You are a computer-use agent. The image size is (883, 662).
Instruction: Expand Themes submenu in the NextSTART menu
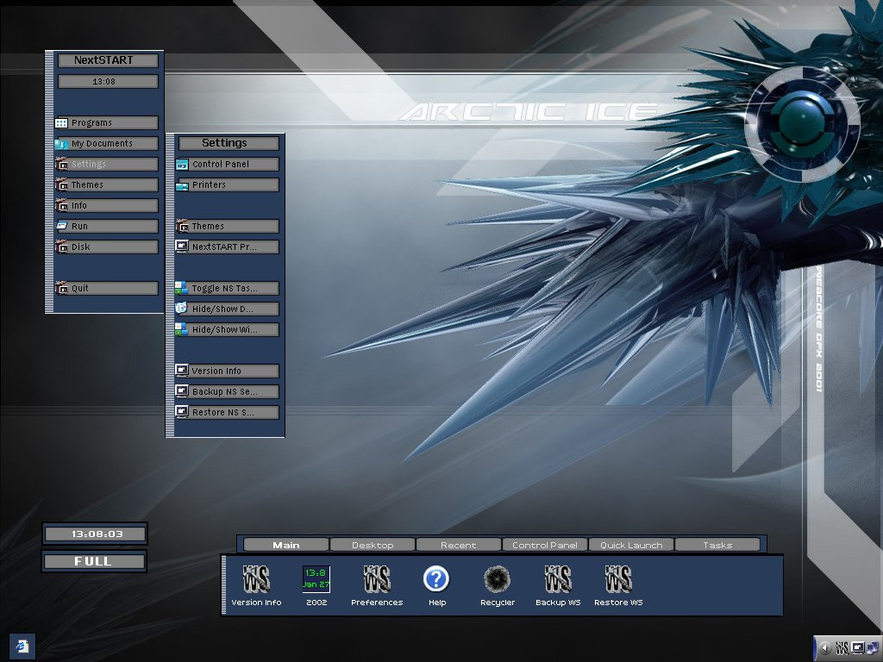(106, 185)
